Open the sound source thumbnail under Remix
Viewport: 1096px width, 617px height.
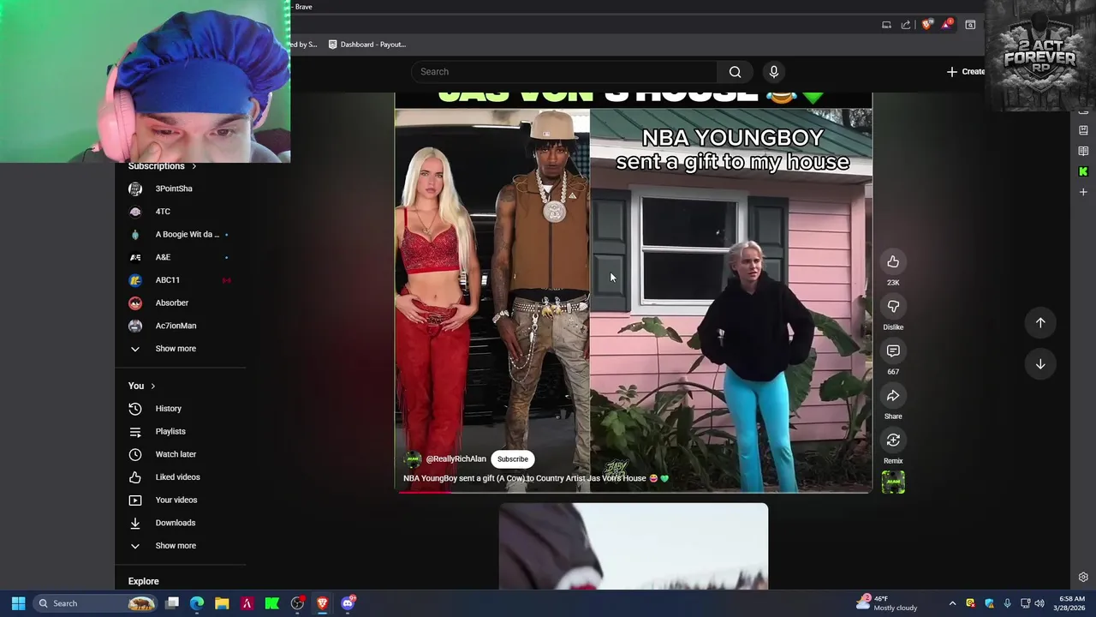pyautogui.click(x=893, y=482)
